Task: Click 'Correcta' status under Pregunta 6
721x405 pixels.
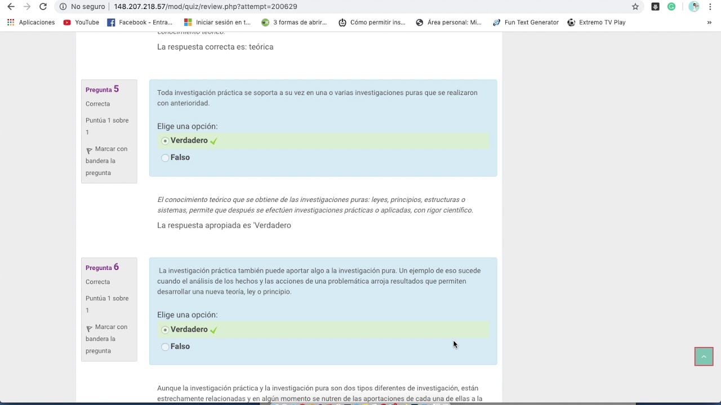Action: coord(97,282)
